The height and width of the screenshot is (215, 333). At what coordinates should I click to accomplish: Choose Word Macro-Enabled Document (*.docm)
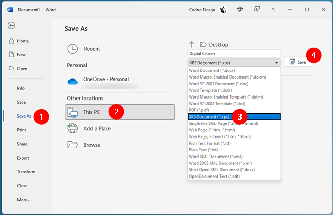click(x=234, y=77)
